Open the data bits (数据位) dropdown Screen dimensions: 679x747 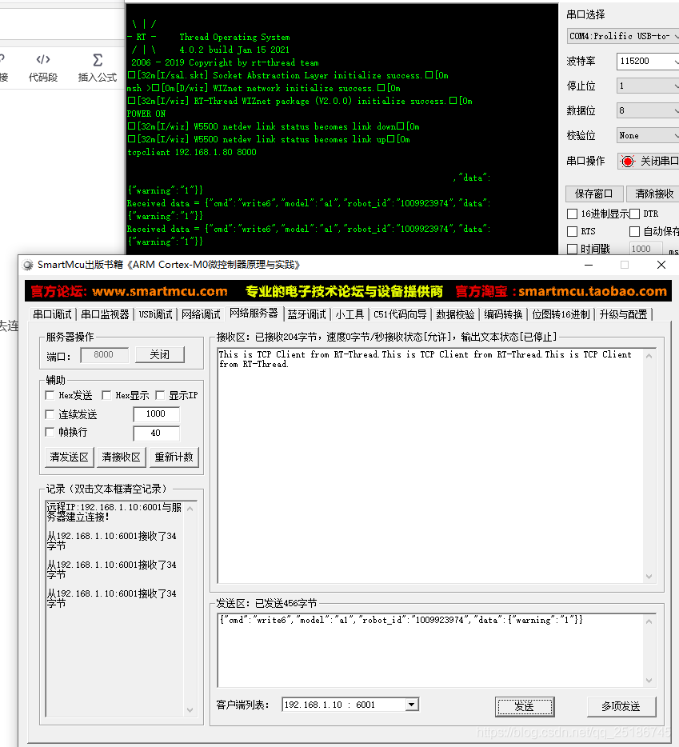pos(648,110)
